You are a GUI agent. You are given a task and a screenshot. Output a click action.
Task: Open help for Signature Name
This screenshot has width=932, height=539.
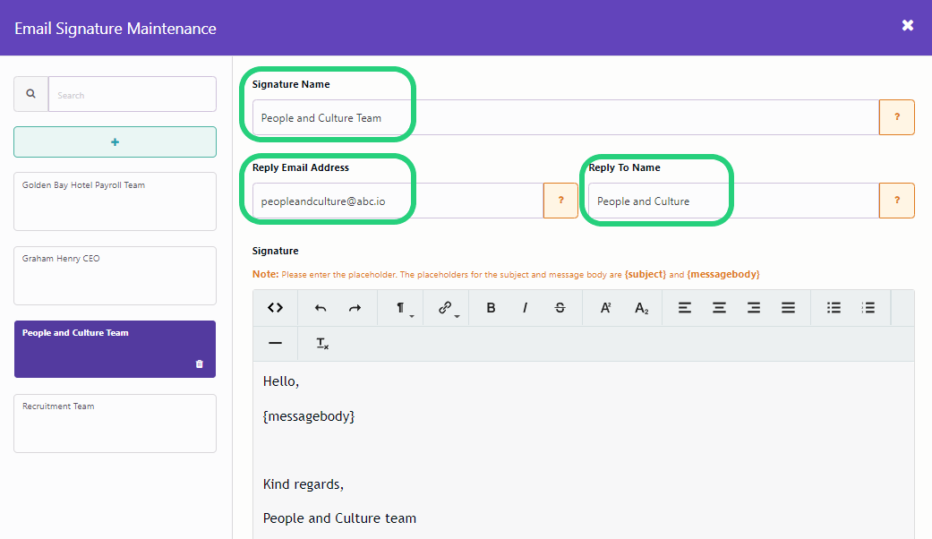(896, 117)
